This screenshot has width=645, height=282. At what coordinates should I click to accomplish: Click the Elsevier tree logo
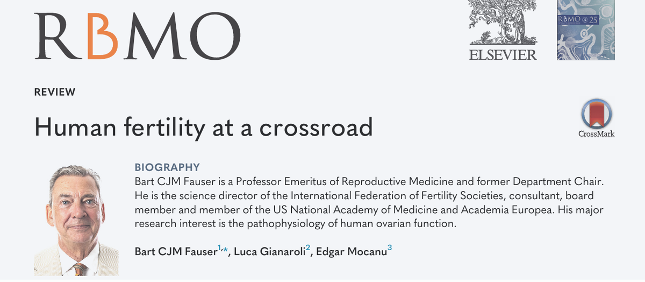point(503,23)
